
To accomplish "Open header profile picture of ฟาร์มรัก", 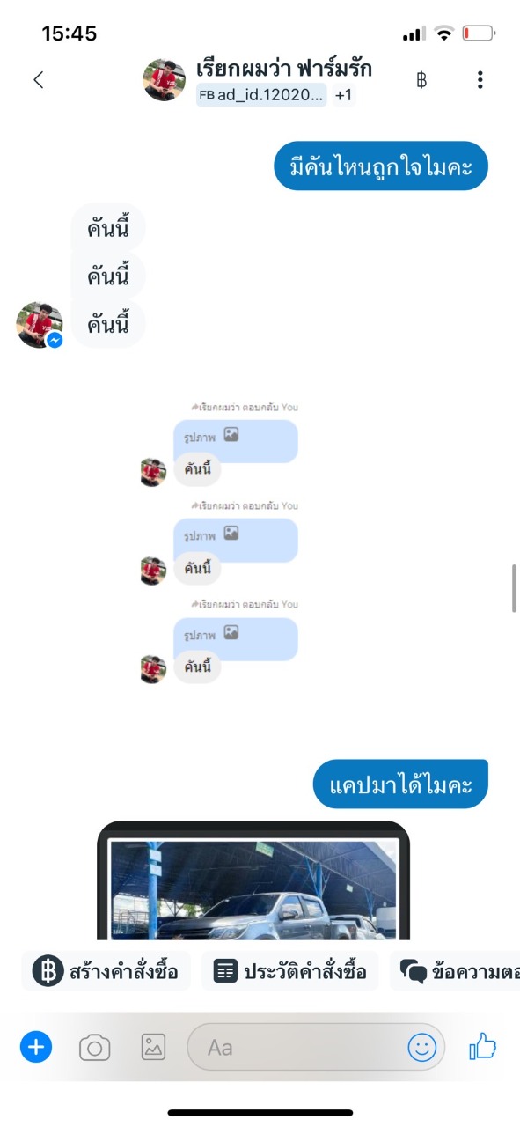I will (165, 80).
